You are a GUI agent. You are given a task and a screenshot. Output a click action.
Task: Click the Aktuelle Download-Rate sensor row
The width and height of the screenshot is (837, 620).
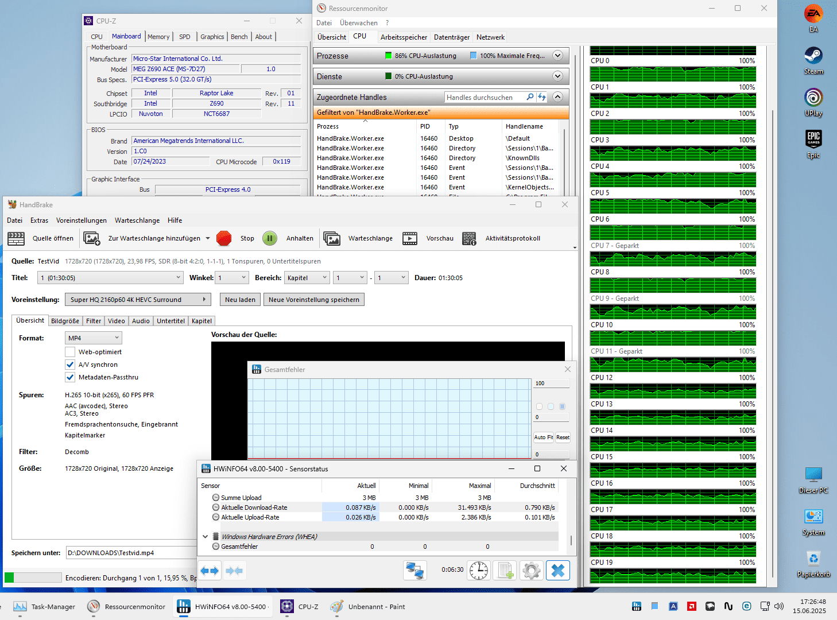tap(378, 507)
